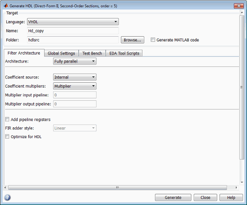Viewport: 247px width, 205px height.
Task: Open Coefficient multipliers dropdown
Action: [75, 86]
